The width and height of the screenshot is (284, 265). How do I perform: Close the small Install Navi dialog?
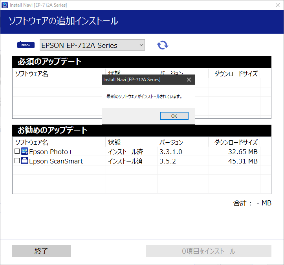coord(189,80)
